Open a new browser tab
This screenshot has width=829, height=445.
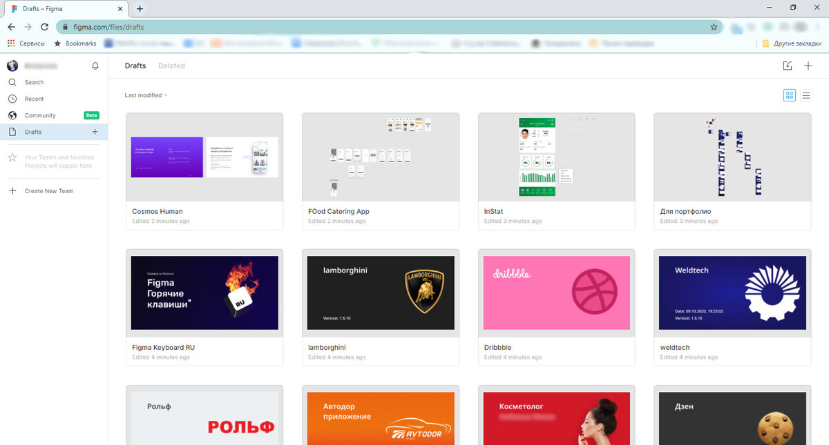coord(140,9)
